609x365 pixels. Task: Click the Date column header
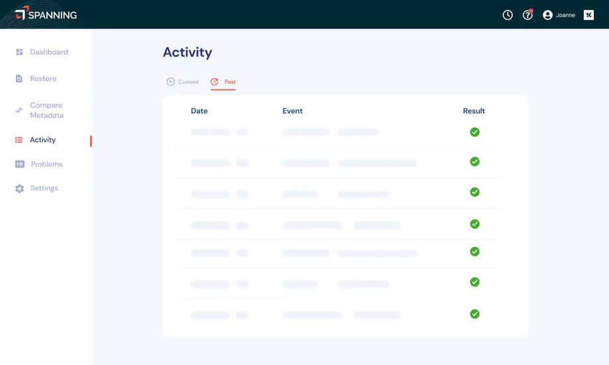pyautogui.click(x=199, y=111)
